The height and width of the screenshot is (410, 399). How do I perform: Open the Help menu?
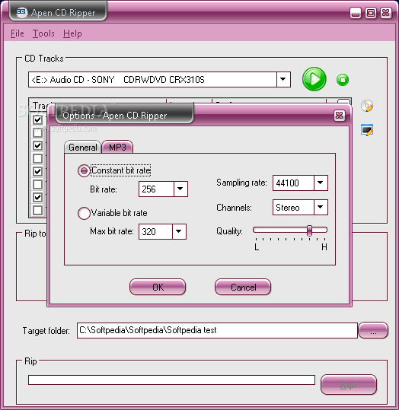72,33
